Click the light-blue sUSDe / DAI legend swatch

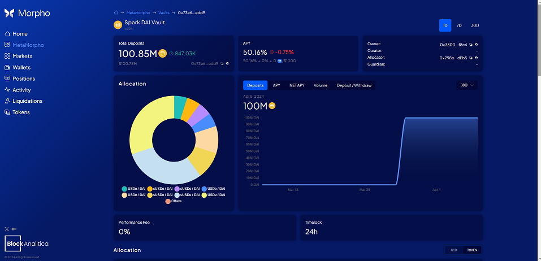[177, 195]
